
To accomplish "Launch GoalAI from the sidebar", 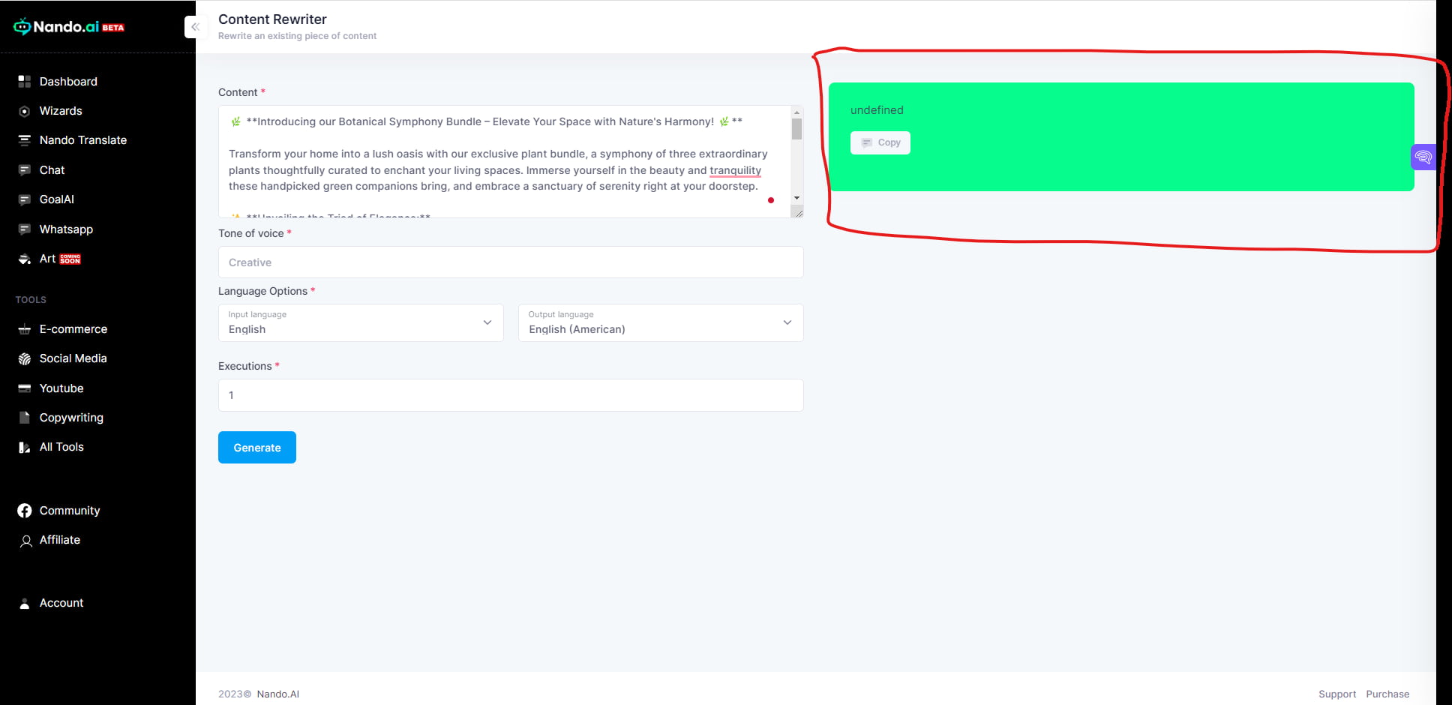I will click(56, 199).
